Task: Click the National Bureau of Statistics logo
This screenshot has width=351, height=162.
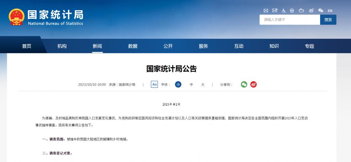Action: tap(46, 17)
